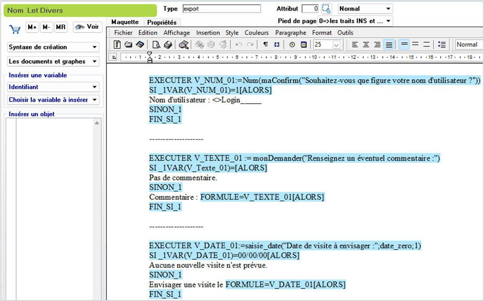Switch to the Propriétés tab
Screen dimensions: 484x301
pos(162,22)
